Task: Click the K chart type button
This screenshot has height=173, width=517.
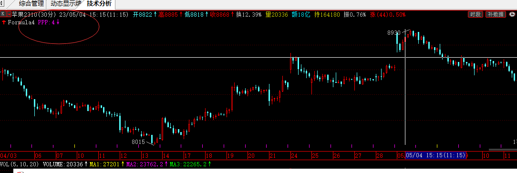Action: point(3,14)
